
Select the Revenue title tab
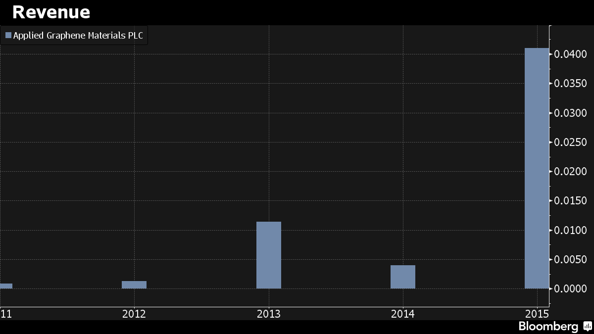tap(51, 12)
